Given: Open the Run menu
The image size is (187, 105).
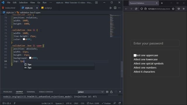Looking at the screenshot, I should click(45, 3).
